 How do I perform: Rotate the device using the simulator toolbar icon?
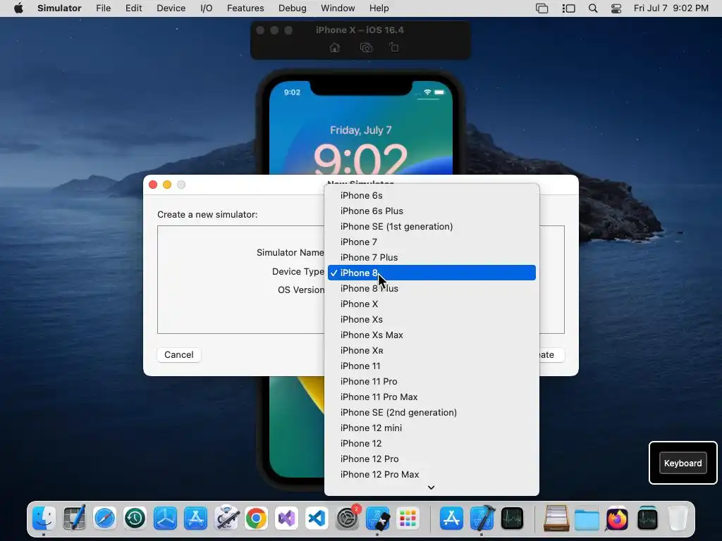tap(394, 47)
